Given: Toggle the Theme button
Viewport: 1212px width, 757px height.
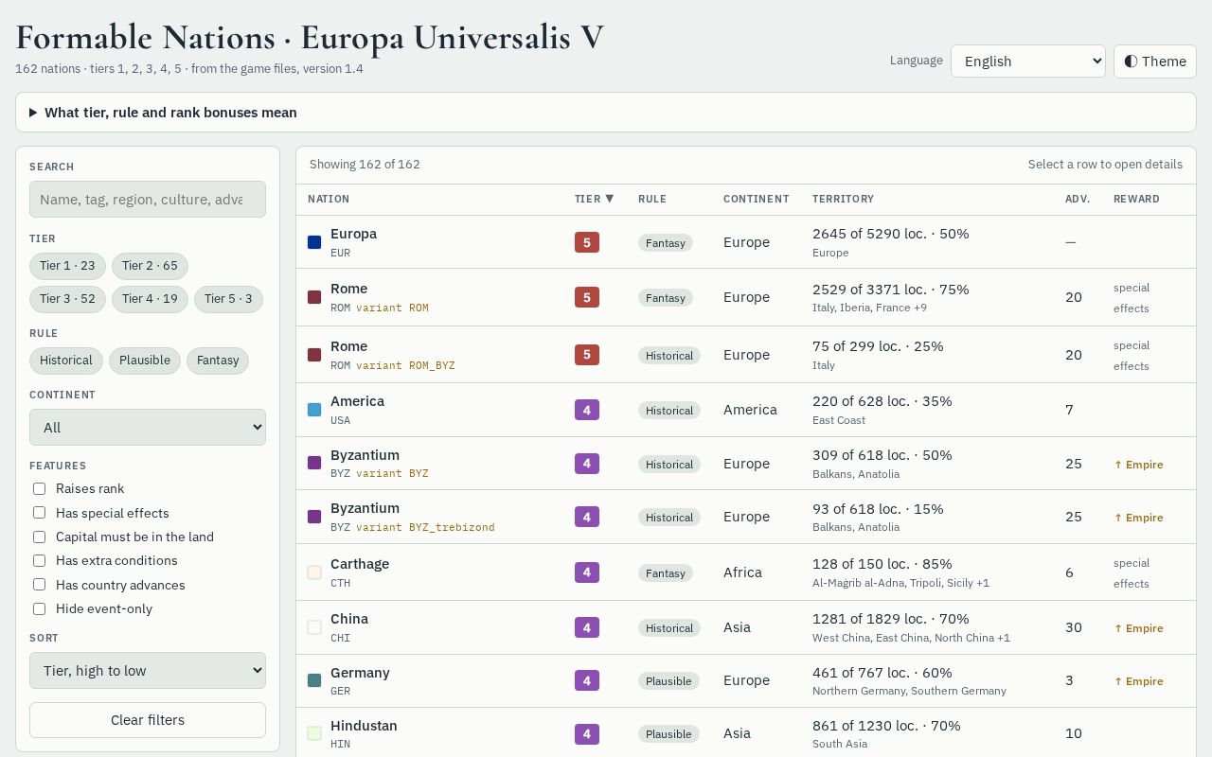Looking at the screenshot, I should (x=1155, y=62).
